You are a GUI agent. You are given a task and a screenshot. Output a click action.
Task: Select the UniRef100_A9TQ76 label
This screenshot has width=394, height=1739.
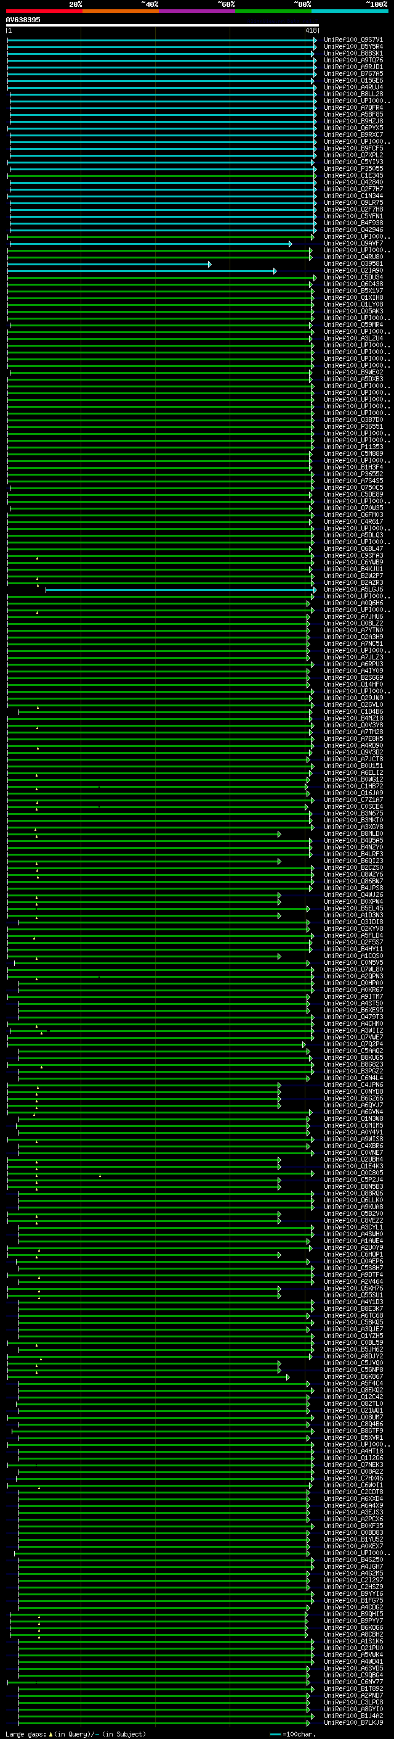click(353, 60)
